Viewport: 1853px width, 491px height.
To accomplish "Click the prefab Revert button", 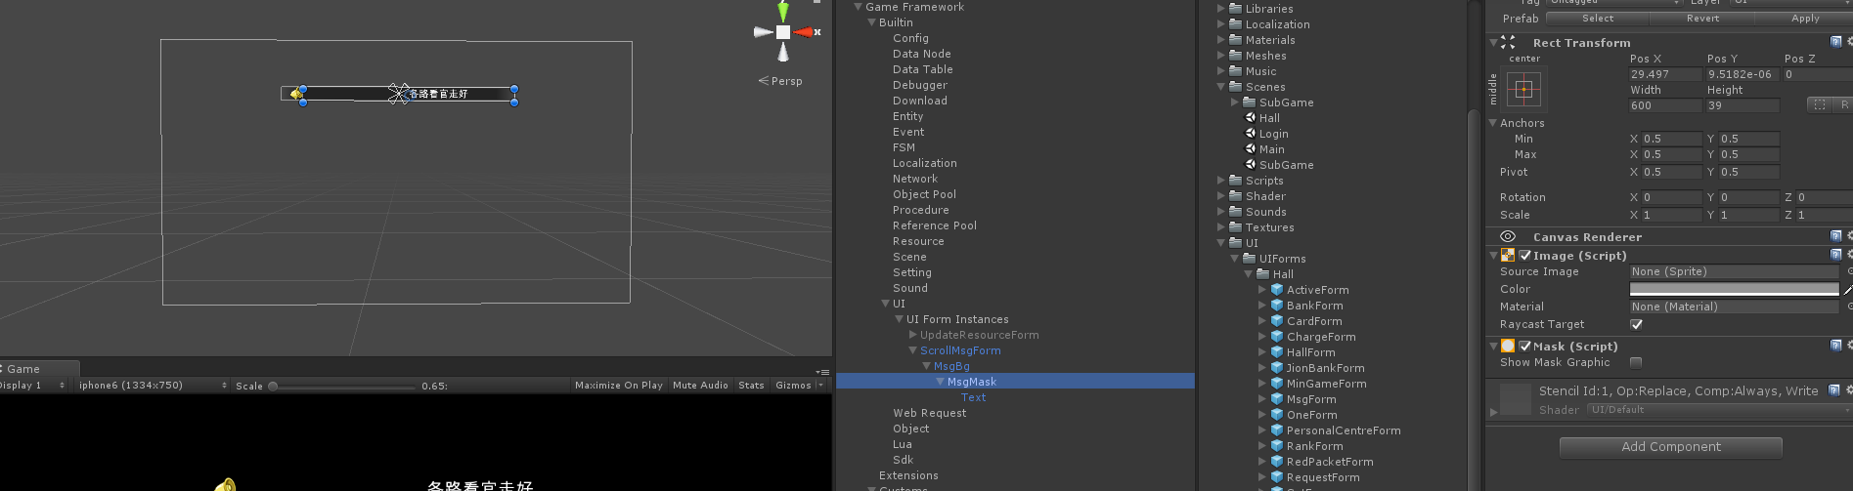I will [1702, 19].
